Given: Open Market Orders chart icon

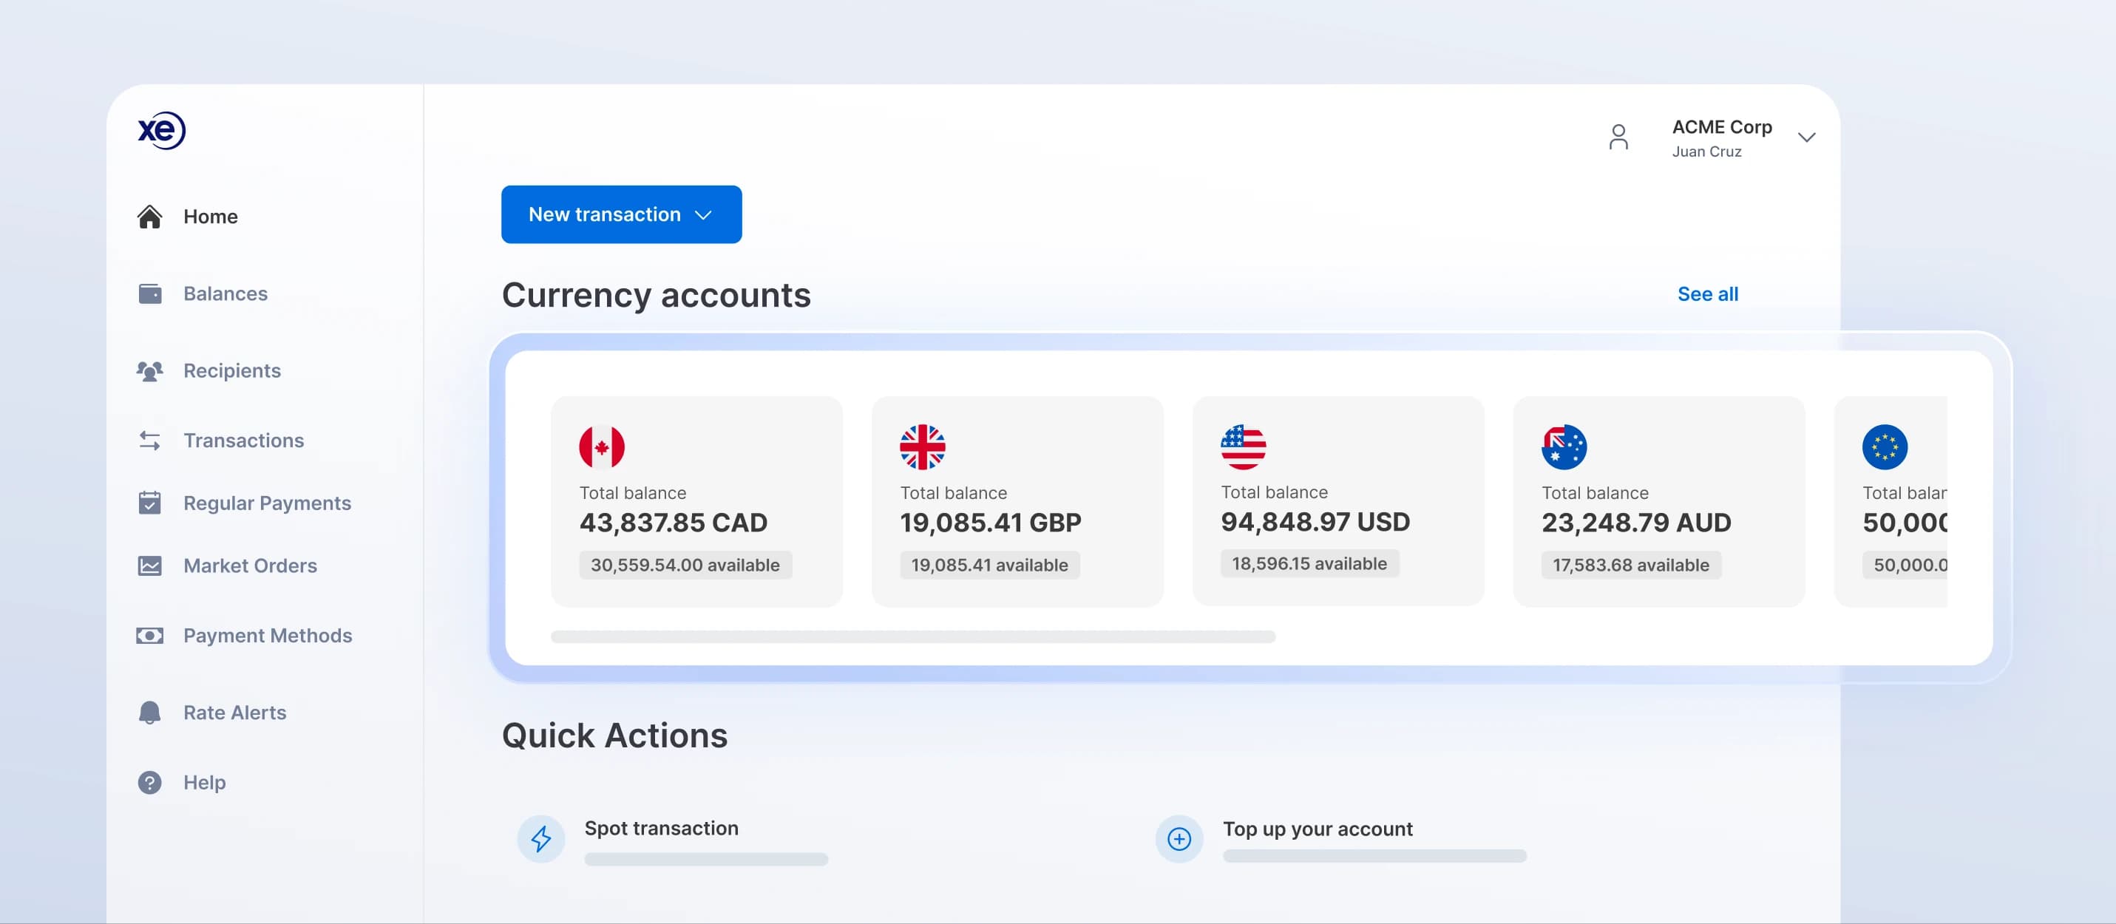Looking at the screenshot, I should [149, 565].
